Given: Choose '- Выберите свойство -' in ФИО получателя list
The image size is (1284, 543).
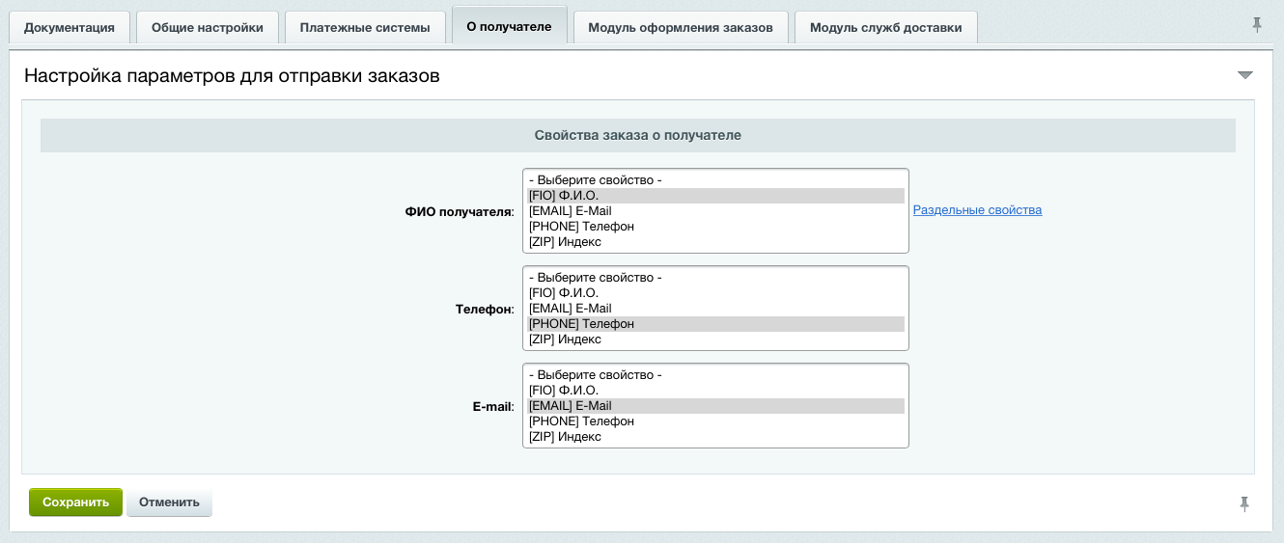Looking at the screenshot, I should click(715, 180).
